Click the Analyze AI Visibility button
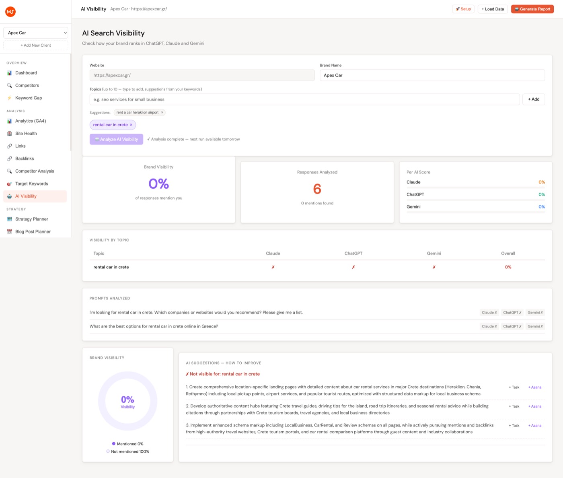This screenshot has width=563, height=478. [116, 139]
